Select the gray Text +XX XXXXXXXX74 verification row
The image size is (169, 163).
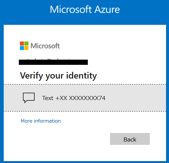[x=85, y=98]
